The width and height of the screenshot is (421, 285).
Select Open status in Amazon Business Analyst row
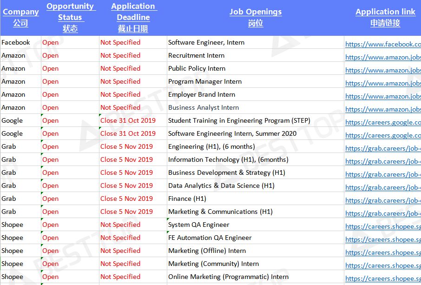click(x=70, y=107)
